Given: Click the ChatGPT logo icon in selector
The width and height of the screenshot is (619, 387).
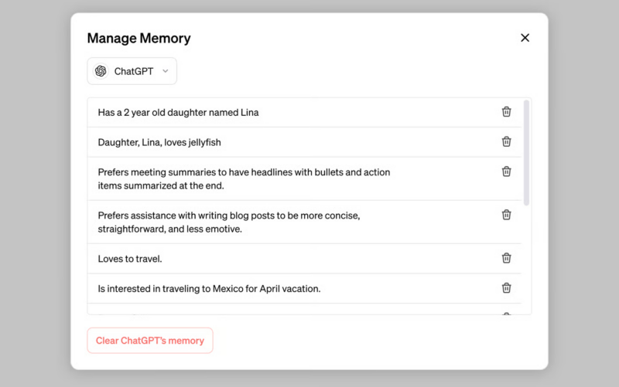Looking at the screenshot, I should point(101,71).
